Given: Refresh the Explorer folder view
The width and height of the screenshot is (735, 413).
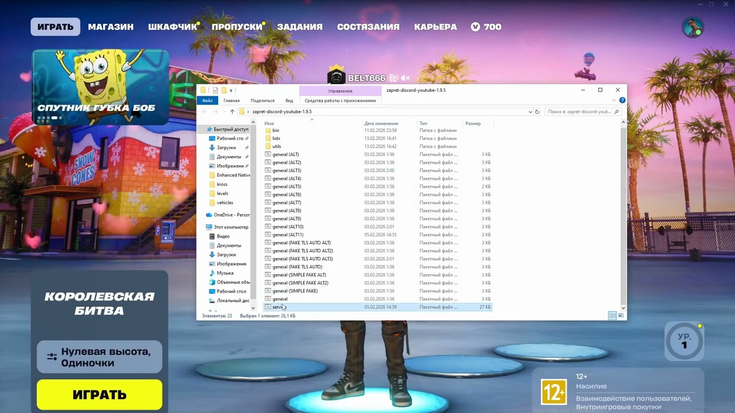Looking at the screenshot, I should (x=537, y=112).
